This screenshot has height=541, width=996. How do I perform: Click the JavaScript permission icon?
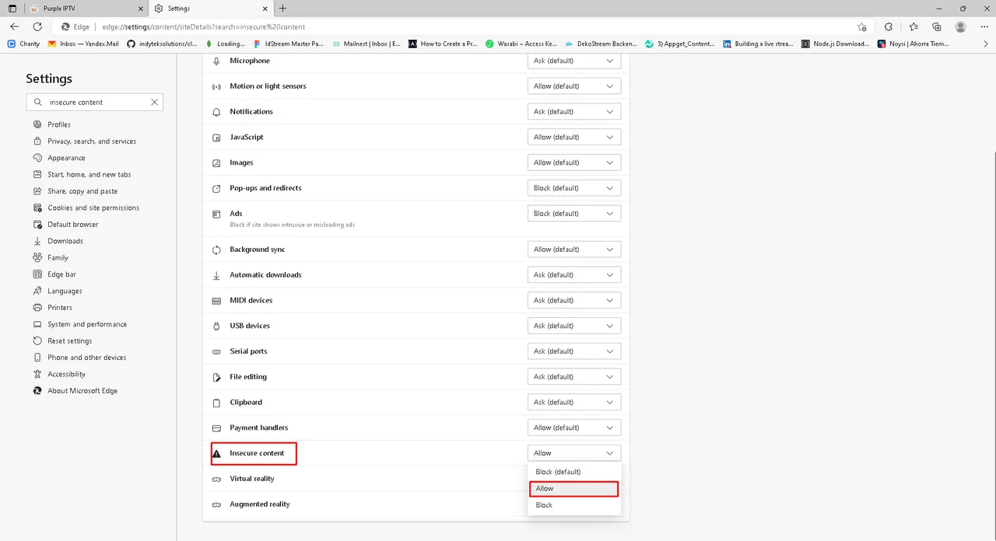(216, 137)
